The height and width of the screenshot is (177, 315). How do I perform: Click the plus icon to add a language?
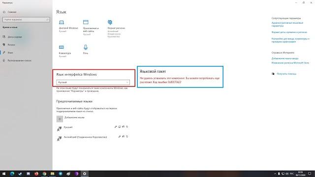point(60,119)
